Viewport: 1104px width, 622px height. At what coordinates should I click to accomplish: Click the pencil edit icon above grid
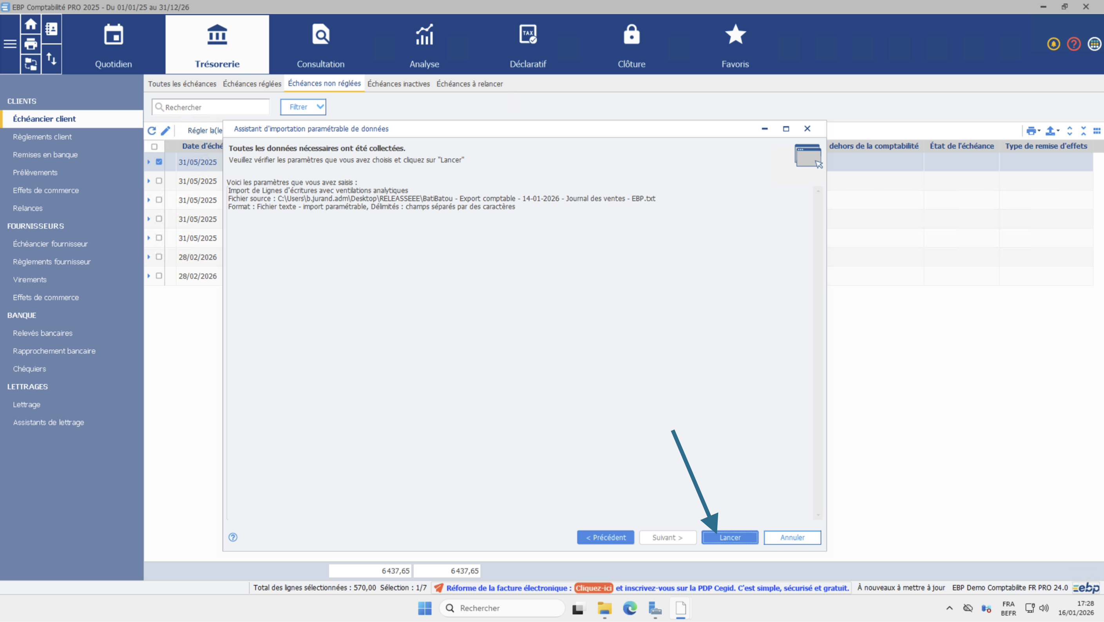tap(165, 131)
